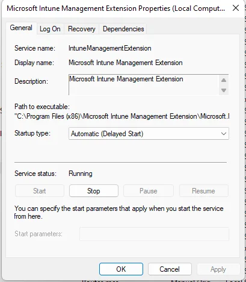This screenshot has width=246, height=282.
Task: Click the Startup type label
Action: [x=32, y=133]
